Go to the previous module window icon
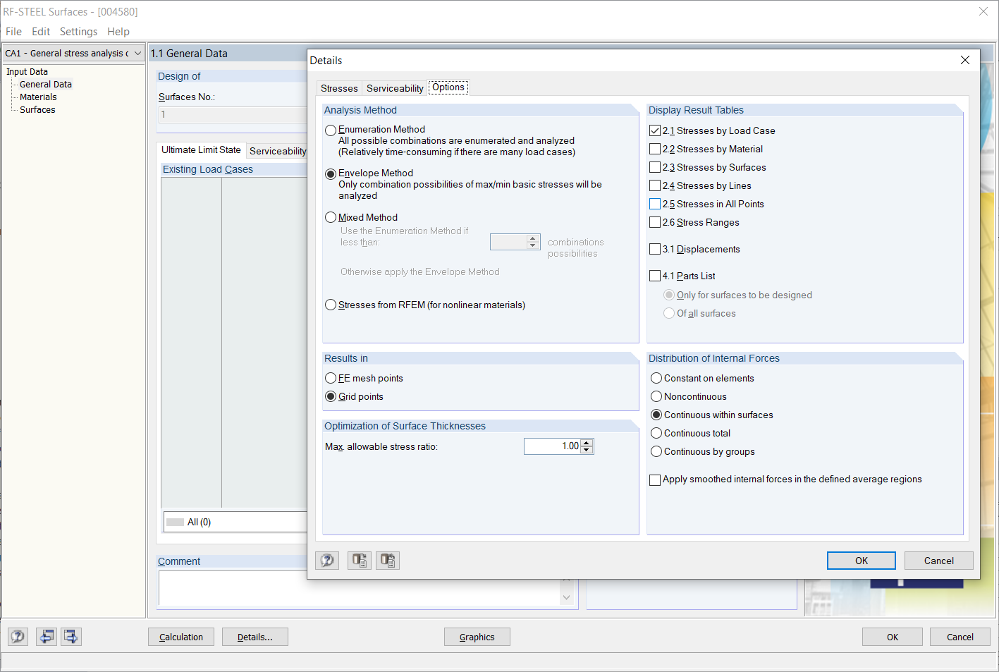 (47, 637)
